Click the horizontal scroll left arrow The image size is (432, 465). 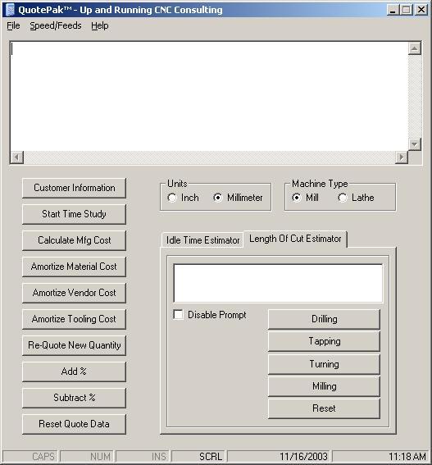click(x=17, y=157)
